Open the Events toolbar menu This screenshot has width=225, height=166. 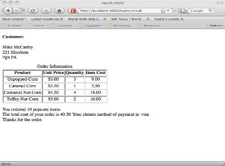pos(38,26)
